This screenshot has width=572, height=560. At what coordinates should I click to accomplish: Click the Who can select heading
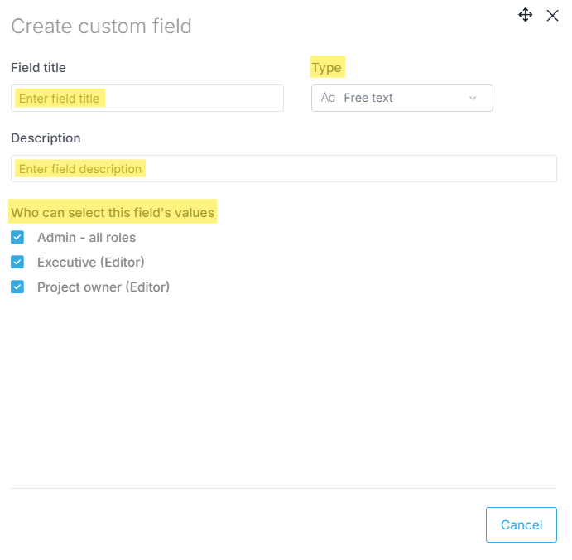coord(113,213)
